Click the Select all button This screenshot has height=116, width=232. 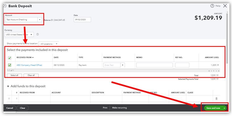[14, 75]
